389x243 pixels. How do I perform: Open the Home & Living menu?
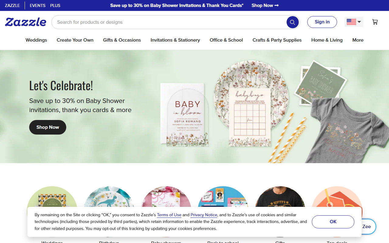[327, 40]
